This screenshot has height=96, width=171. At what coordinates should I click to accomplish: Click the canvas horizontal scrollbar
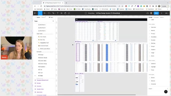(96, 95)
